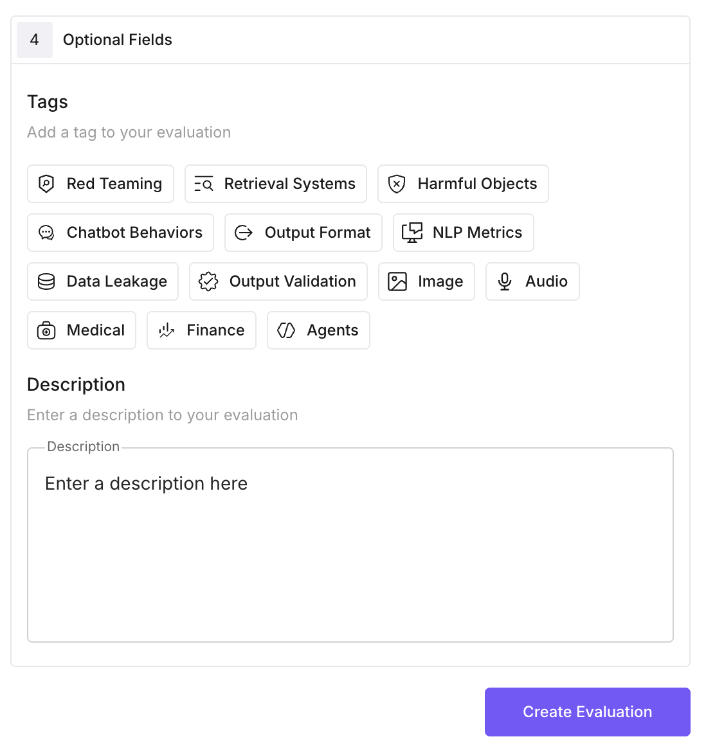This screenshot has height=748, width=706.
Task: Select the Harmful Objects tag
Action: click(x=463, y=184)
